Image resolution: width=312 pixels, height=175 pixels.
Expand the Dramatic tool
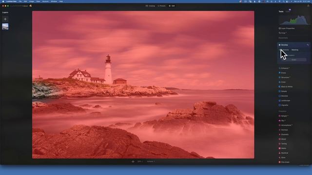[x=284, y=135]
